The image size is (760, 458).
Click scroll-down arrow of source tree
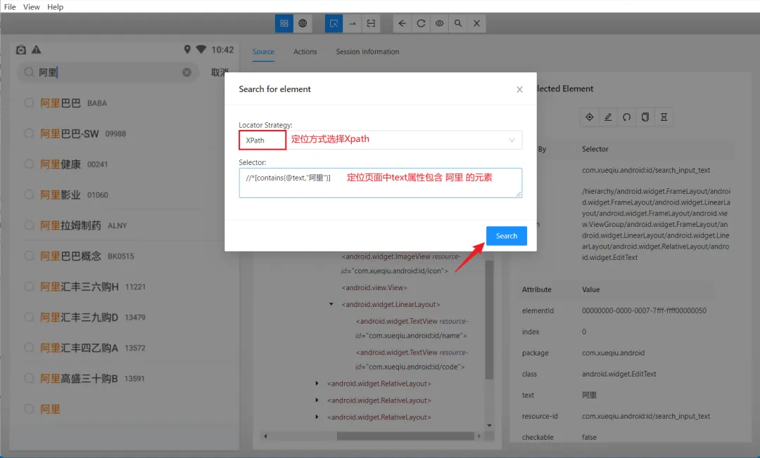tap(489, 426)
